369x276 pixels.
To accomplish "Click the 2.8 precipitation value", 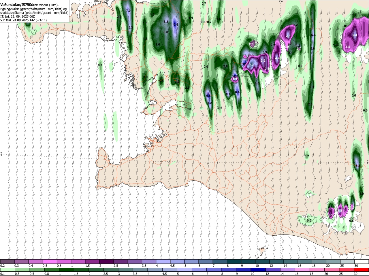I will (225, 67).
